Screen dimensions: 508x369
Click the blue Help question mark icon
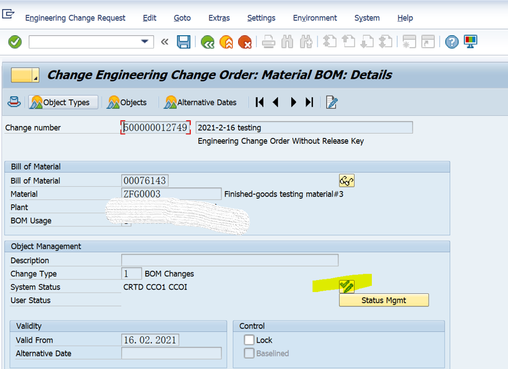452,42
